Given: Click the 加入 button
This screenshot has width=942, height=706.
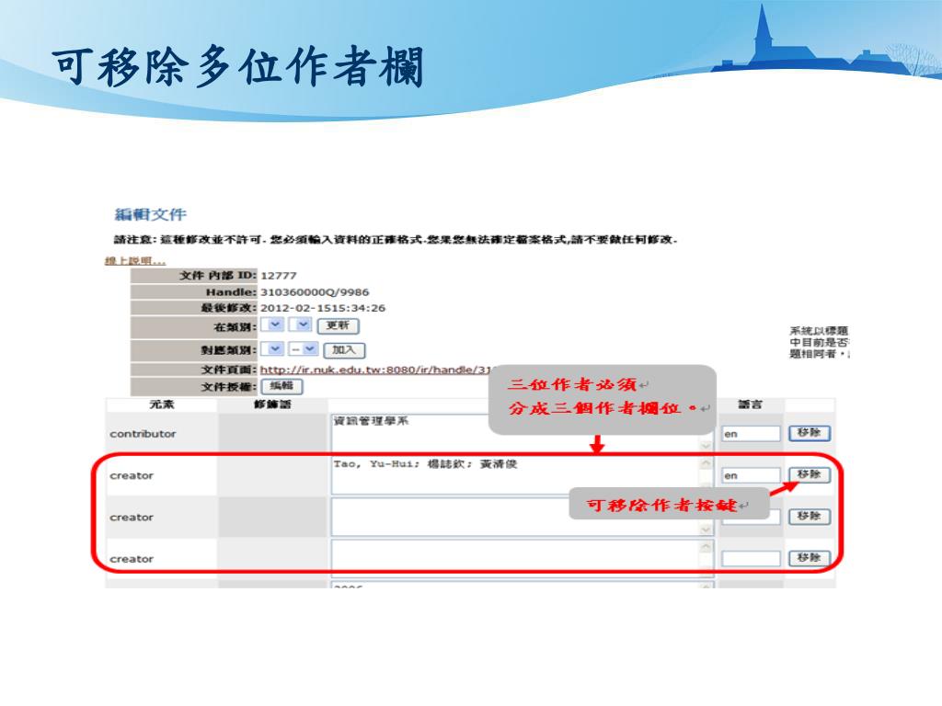Looking at the screenshot, I should (x=344, y=350).
